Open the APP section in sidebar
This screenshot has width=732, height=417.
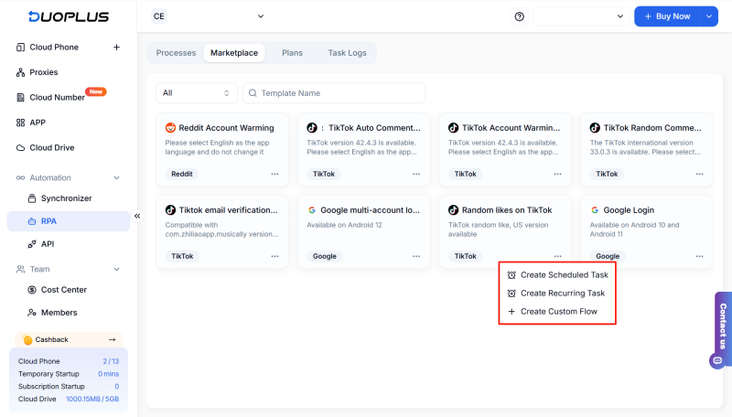[x=37, y=123]
